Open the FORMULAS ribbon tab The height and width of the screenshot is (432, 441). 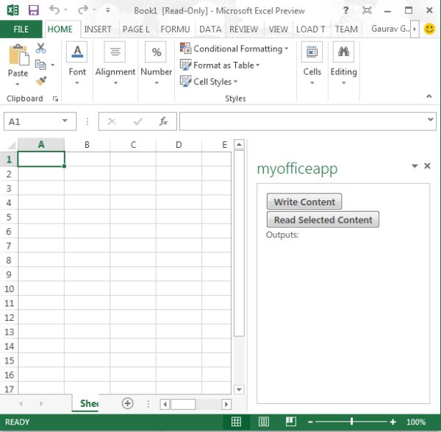tap(175, 29)
